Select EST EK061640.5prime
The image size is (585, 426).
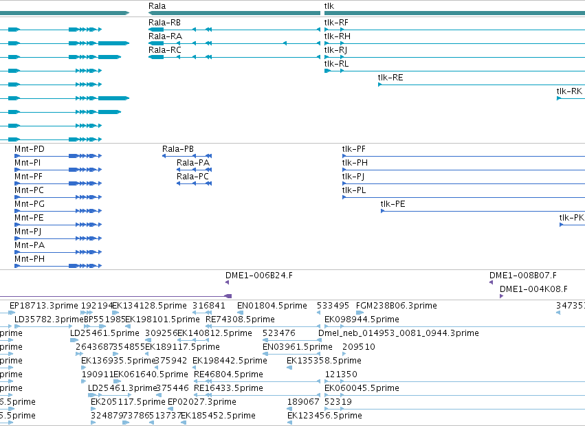(117, 381)
